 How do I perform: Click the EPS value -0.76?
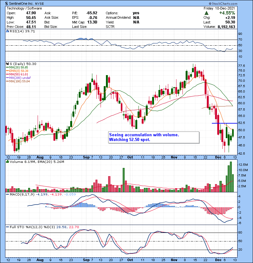(93, 18)
